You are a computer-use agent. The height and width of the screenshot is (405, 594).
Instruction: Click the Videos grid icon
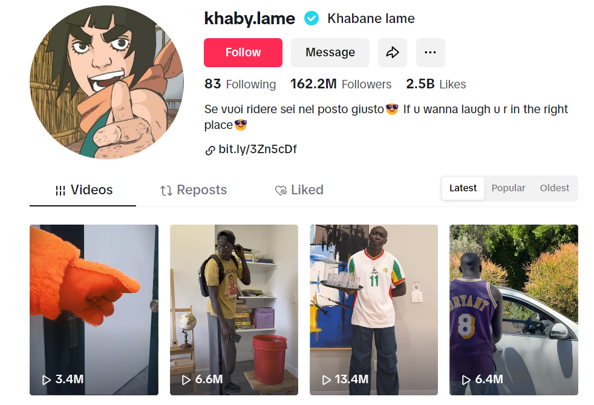pyautogui.click(x=60, y=190)
